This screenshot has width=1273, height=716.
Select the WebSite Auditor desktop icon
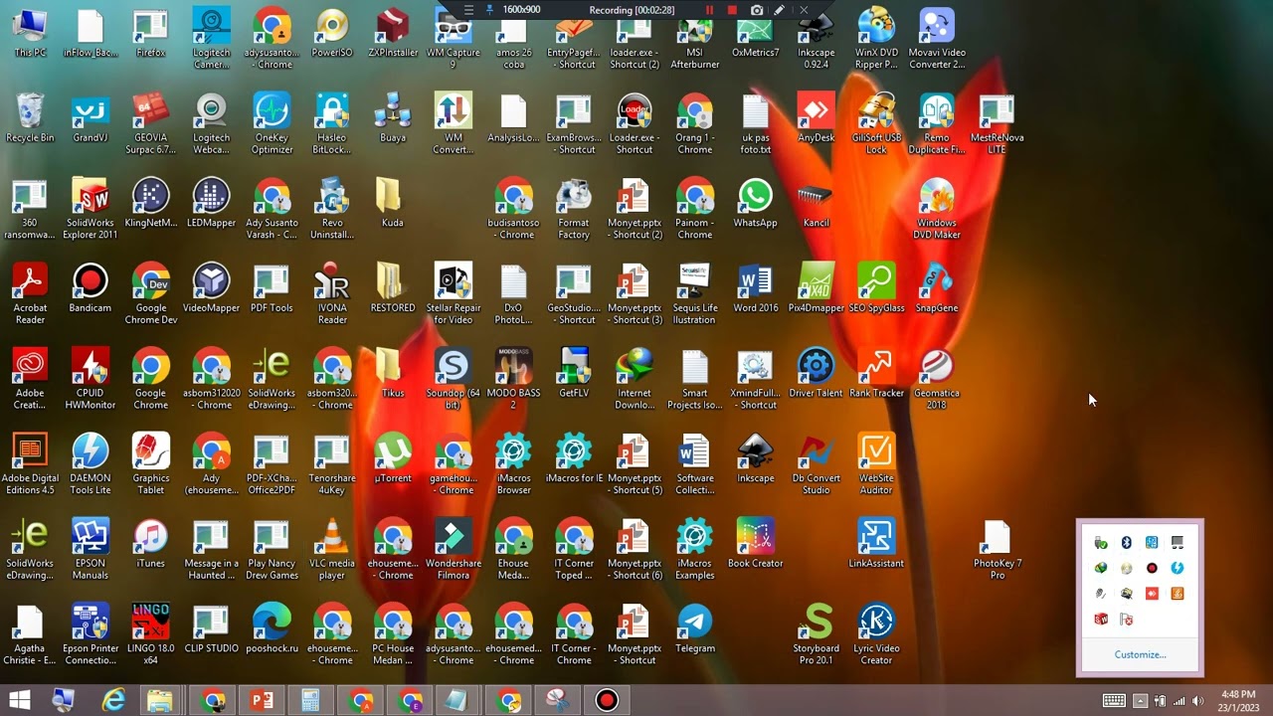[876, 463]
